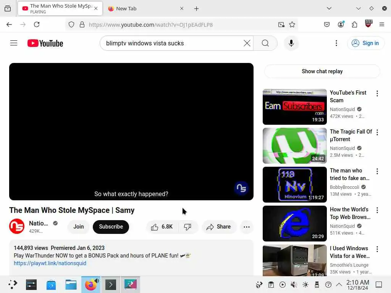This screenshot has height=293, width=391.
Task: Open Firefox application hamburger menu
Action: (381, 24)
